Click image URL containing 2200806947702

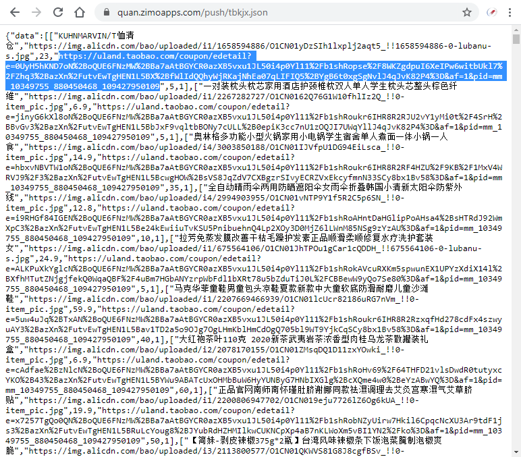pyautogui.click(x=213, y=406)
